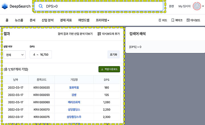Open the 상장 여부 전체 dropdown
Viewport: 205px width, 125px height.
[x=15, y=55]
